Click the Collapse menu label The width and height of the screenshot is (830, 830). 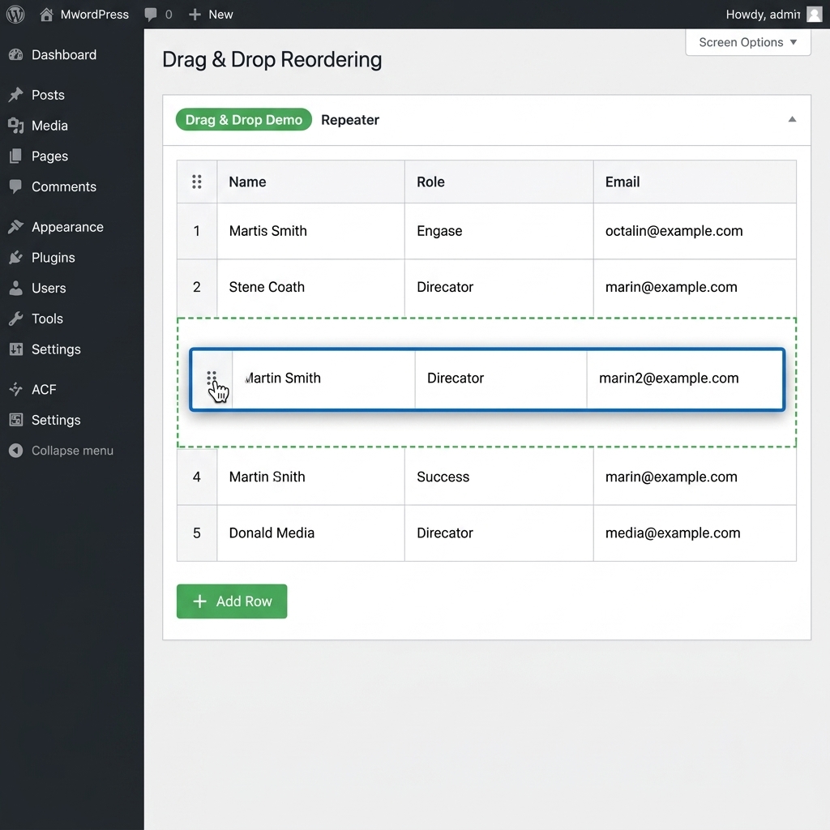click(72, 451)
